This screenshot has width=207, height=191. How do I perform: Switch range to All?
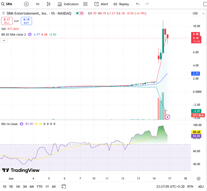click(x=54, y=186)
